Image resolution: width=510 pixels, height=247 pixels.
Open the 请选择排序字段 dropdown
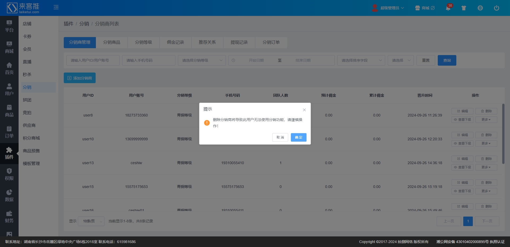coord(361,60)
